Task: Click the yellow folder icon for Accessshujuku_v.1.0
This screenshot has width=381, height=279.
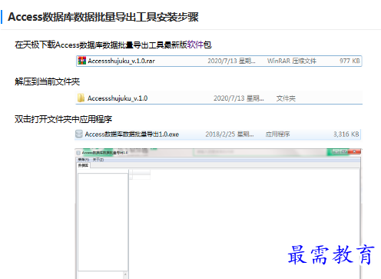Action: pos(81,98)
